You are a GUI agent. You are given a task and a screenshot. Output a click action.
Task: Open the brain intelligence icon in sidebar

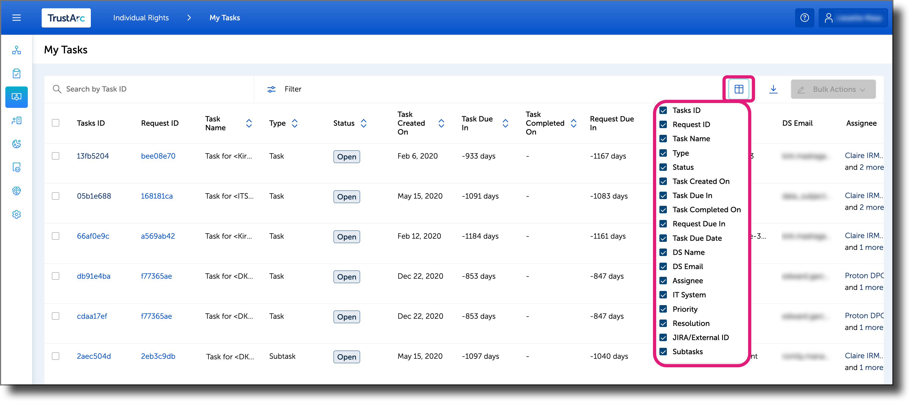click(x=17, y=191)
